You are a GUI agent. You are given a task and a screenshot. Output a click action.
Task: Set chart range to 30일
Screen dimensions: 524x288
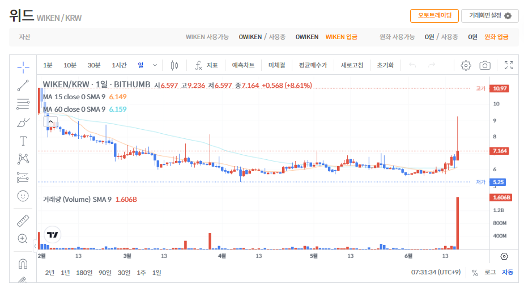point(124,273)
